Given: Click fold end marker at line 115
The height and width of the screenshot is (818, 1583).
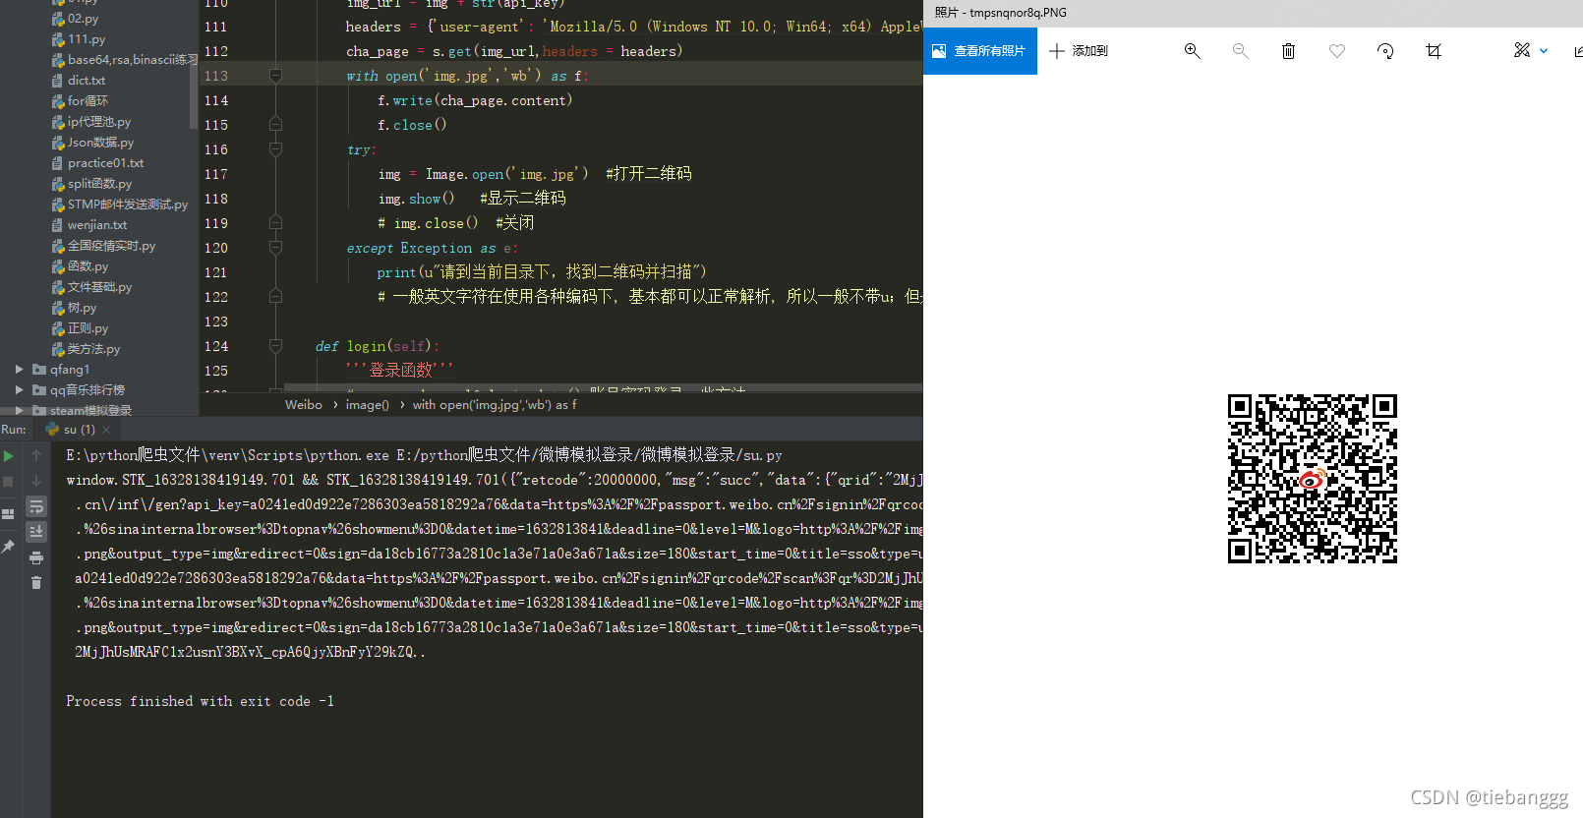Looking at the screenshot, I should 275,125.
